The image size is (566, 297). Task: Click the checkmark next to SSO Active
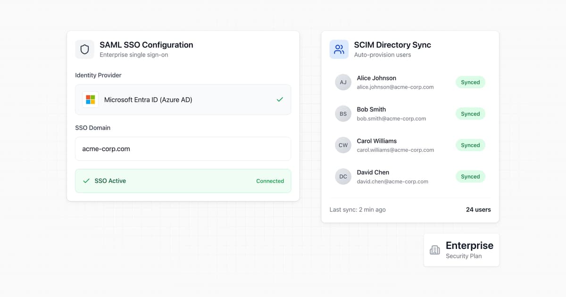86,181
